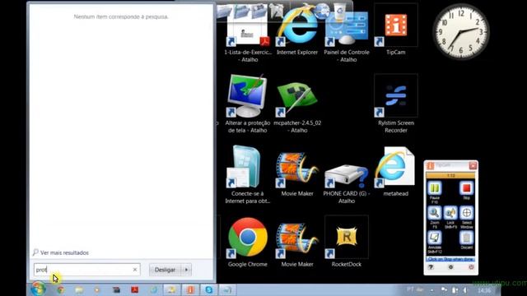Viewport: 527px width, 296px height.
Task: Open Painel de Controle shortcut
Action: 347,34
